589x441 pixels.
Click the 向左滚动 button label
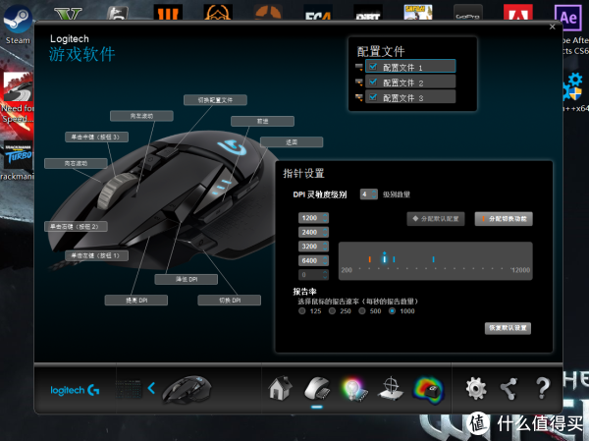pos(141,116)
